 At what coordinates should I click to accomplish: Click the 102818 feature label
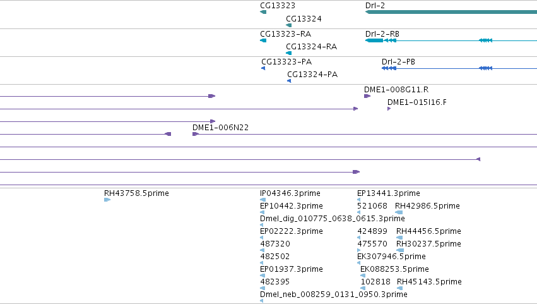pyautogui.click(x=375, y=282)
